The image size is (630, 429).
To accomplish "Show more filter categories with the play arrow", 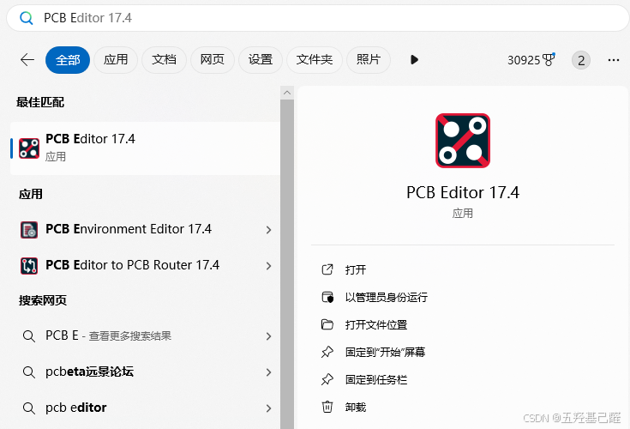I will (414, 60).
